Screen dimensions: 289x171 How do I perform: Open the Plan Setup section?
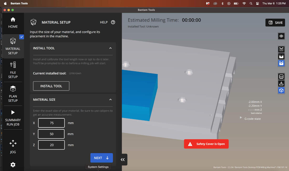point(13,94)
